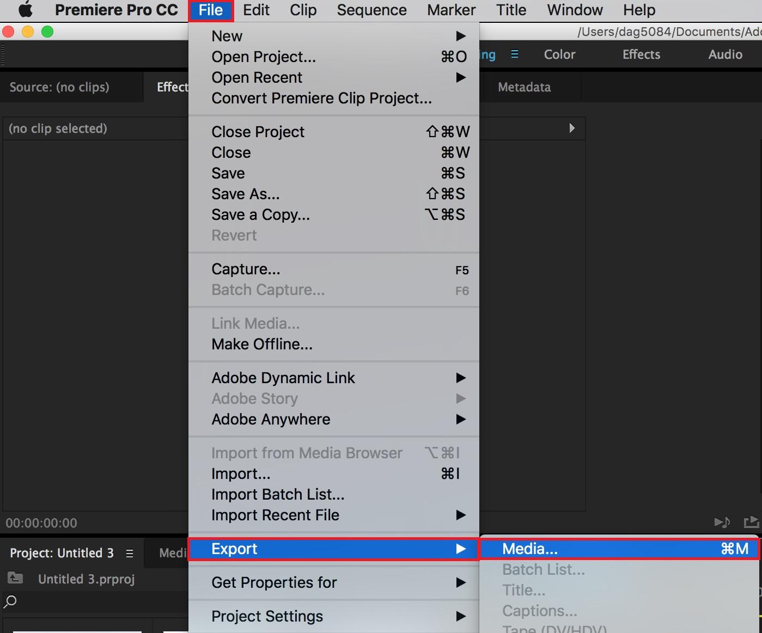Choose Save a Copy...
Image resolution: width=762 pixels, height=633 pixels.
334,214
